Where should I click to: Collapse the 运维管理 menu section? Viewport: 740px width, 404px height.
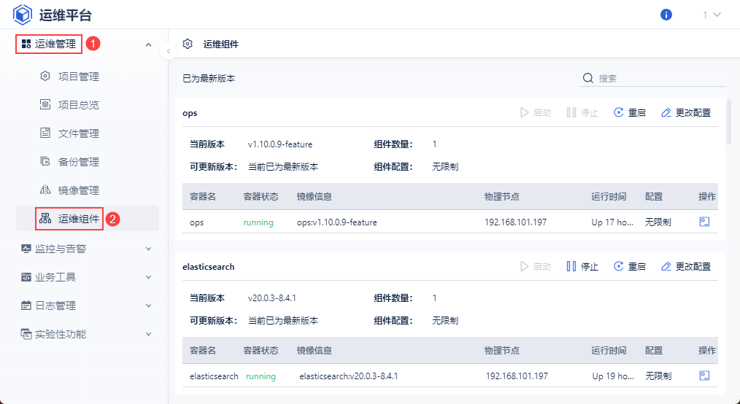pos(148,44)
